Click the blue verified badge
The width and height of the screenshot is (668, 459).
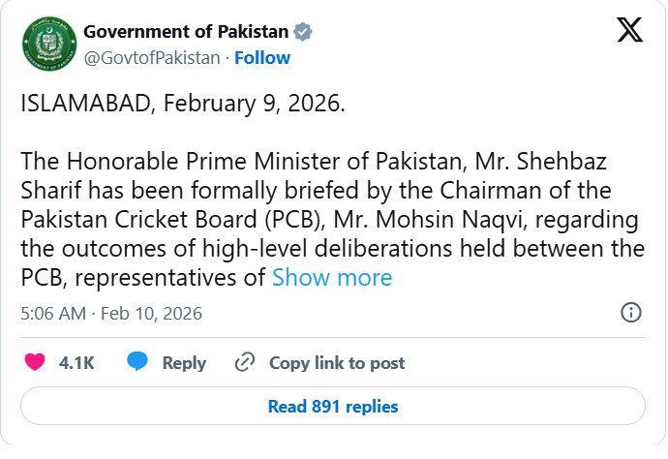coord(304,31)
